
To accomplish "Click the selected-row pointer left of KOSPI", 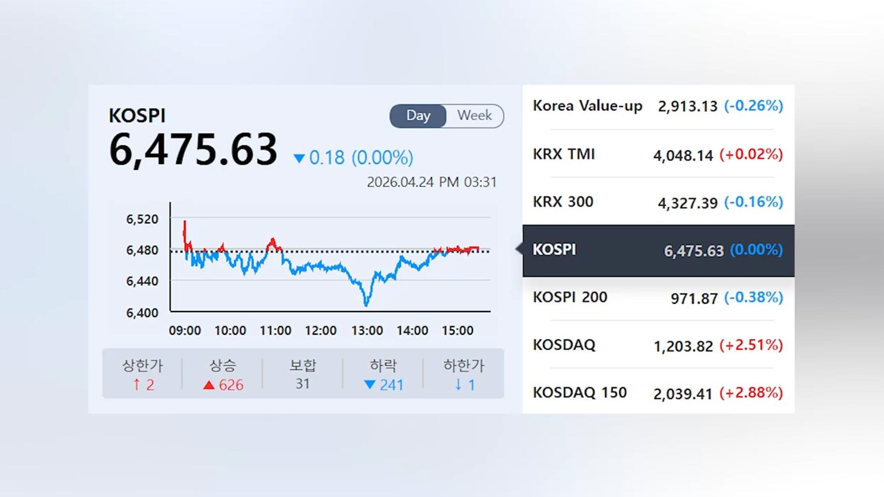I will 519,249.
